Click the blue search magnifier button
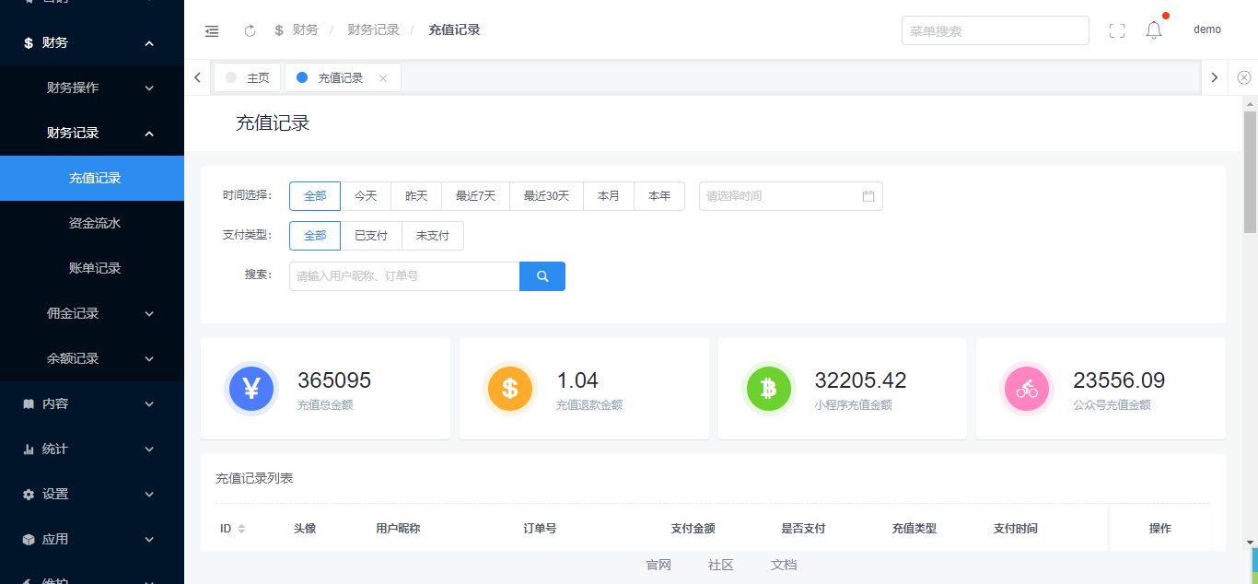This screenshot has height=584, width=1258. tap(542, 276)
